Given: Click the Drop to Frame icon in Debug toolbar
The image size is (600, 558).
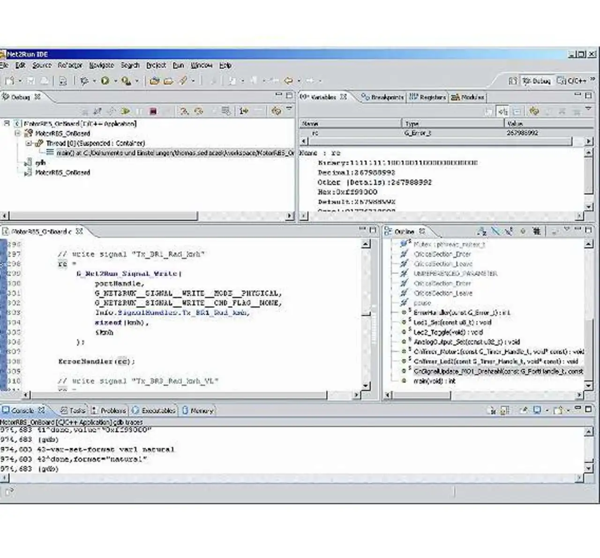Looking at the screenshot, I should [x=226, y=111].
